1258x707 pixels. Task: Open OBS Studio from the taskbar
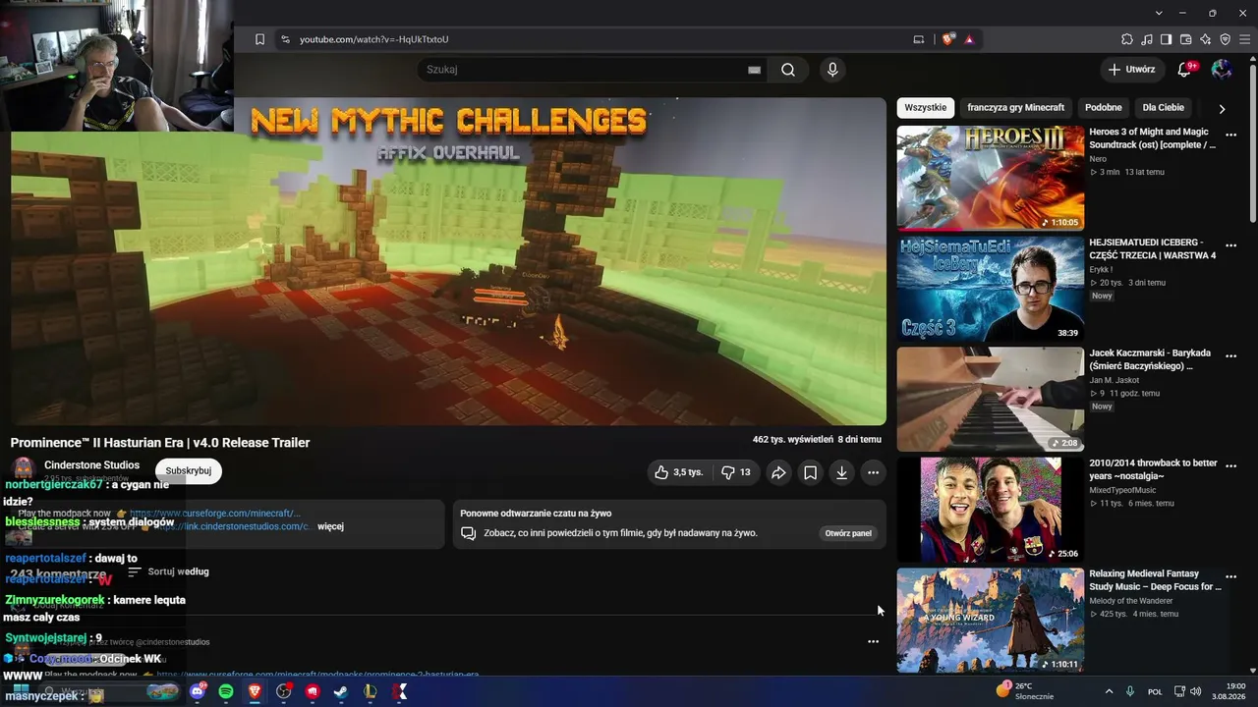click(284, 691)
